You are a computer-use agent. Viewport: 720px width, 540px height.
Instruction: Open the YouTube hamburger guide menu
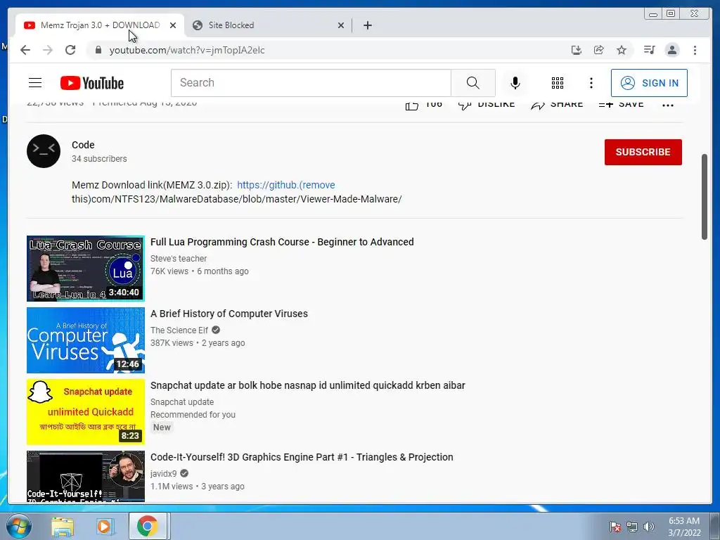[35, 83]
